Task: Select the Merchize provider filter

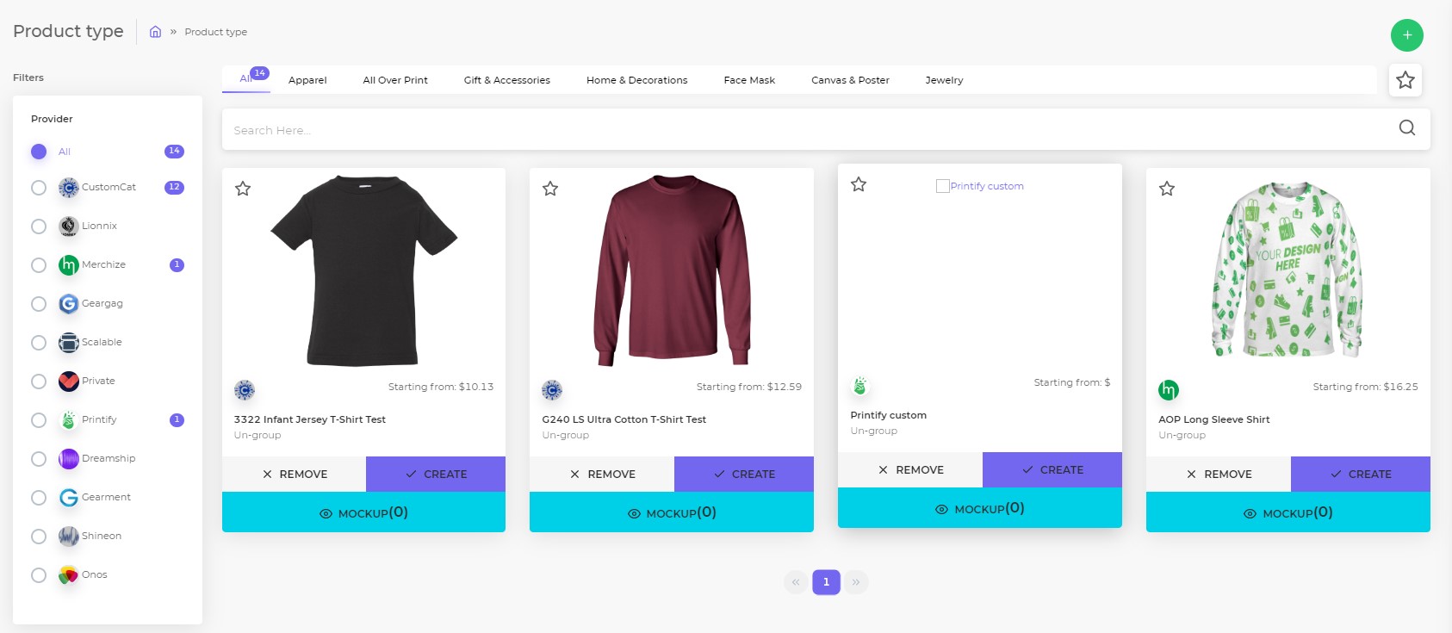Action: (x=39, y=265)
